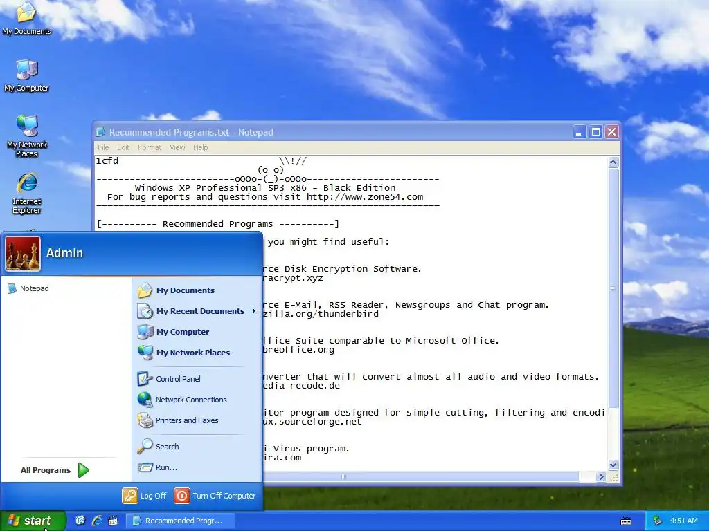709x531 pixels.
Task: Click the third quick launch icon beside Internet Explorer
Action: point(113,521)
